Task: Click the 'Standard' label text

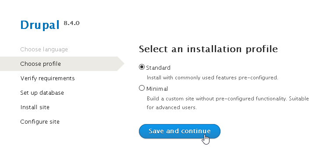Action: [158, 68]
